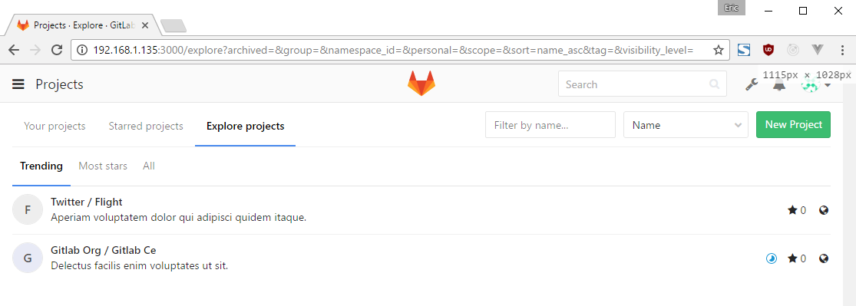Click the Twitter / Flight star icon

(792, 210)
